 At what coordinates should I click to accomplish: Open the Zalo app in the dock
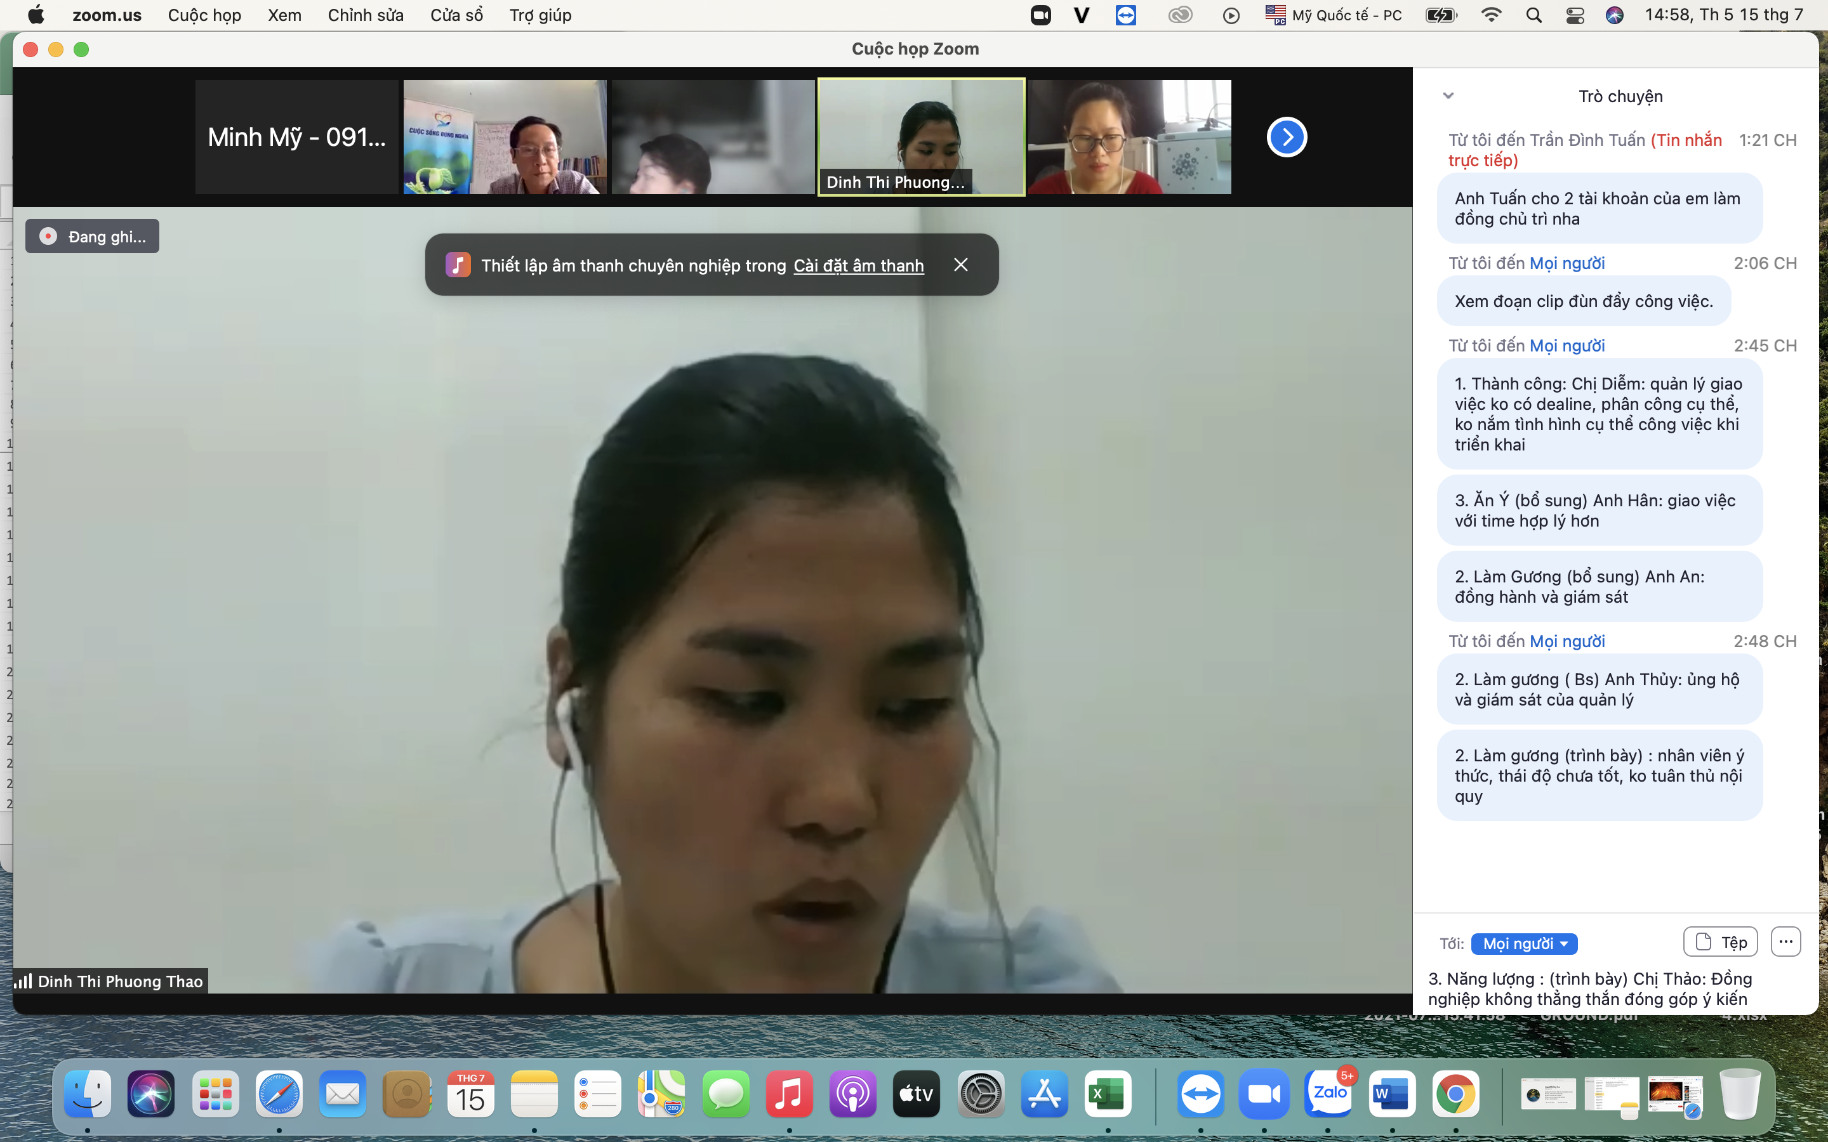[1328, 1094]
